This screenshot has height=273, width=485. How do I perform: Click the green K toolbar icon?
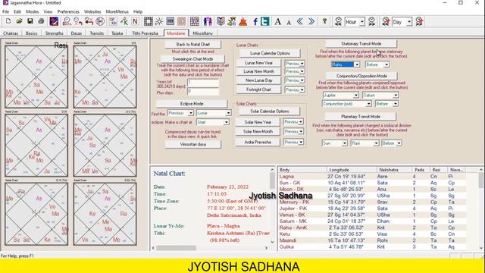pyautogui.click(x=124, y=21)
